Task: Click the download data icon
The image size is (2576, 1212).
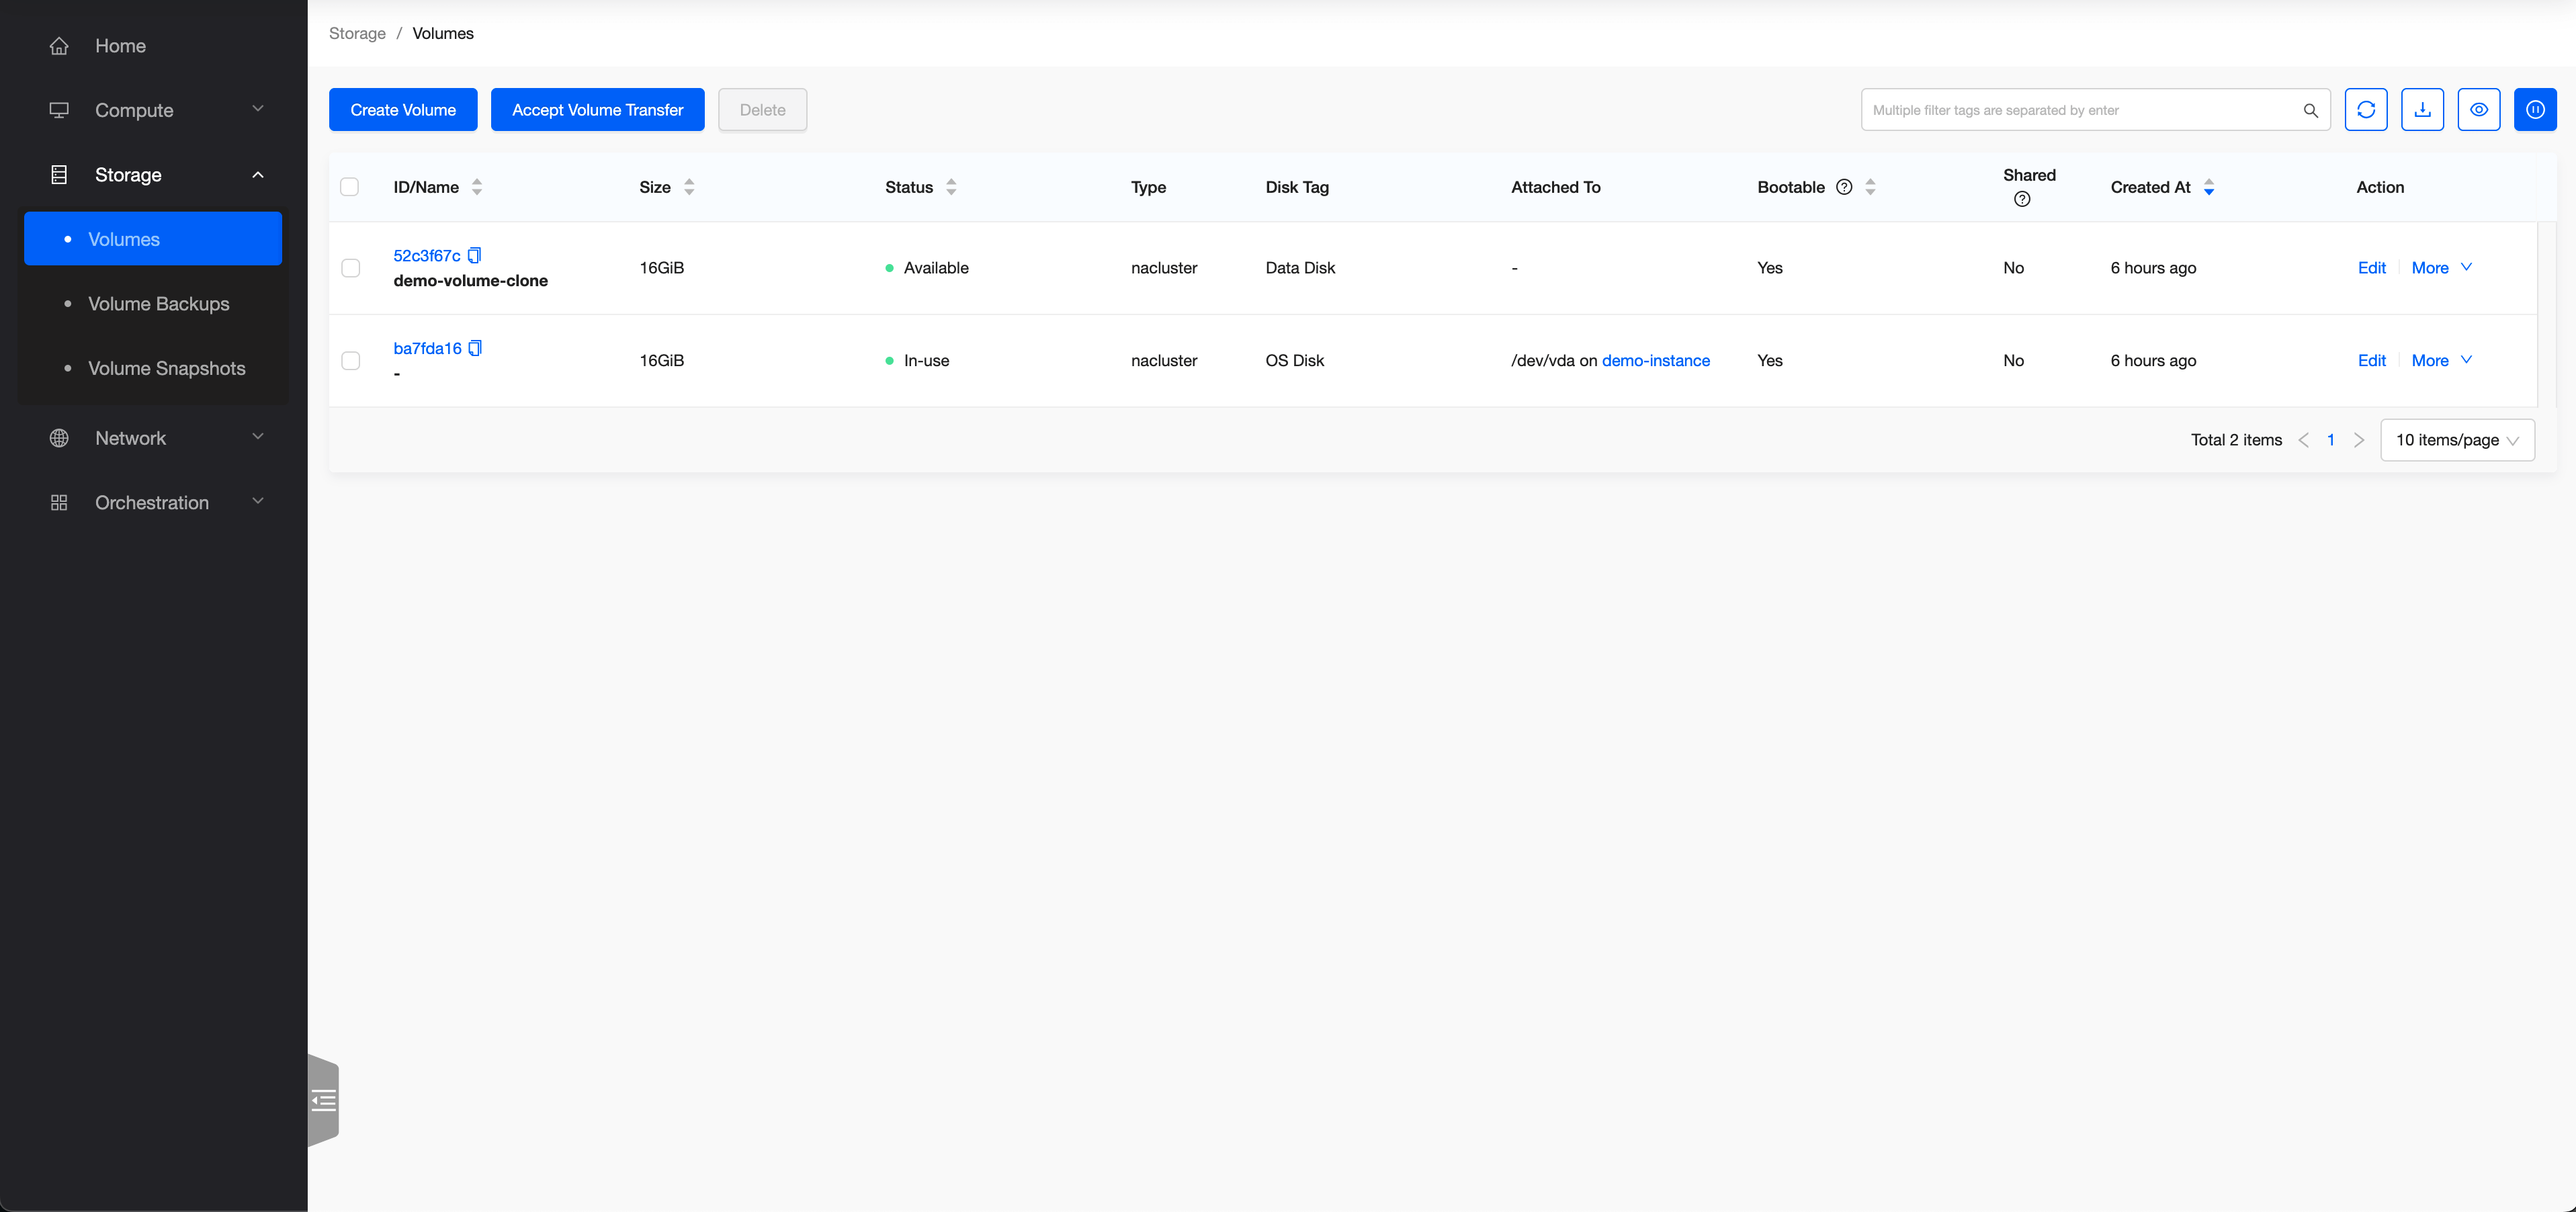Action: point(2422,110)
